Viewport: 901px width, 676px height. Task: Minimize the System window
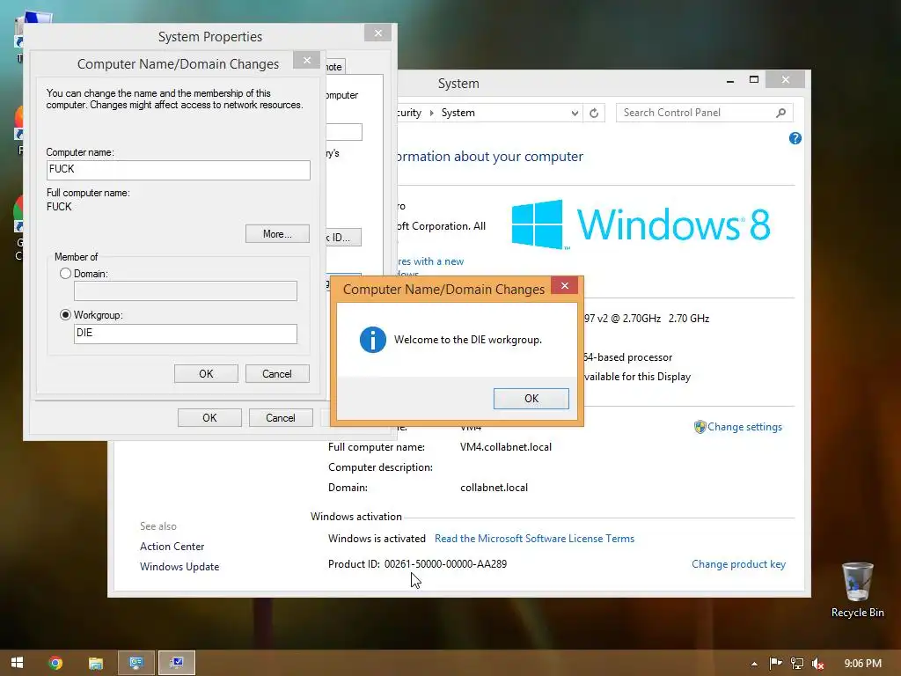pos(729,81)
